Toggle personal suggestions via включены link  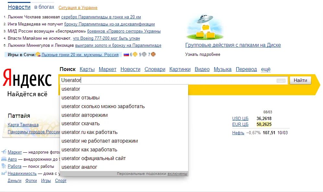177,174
